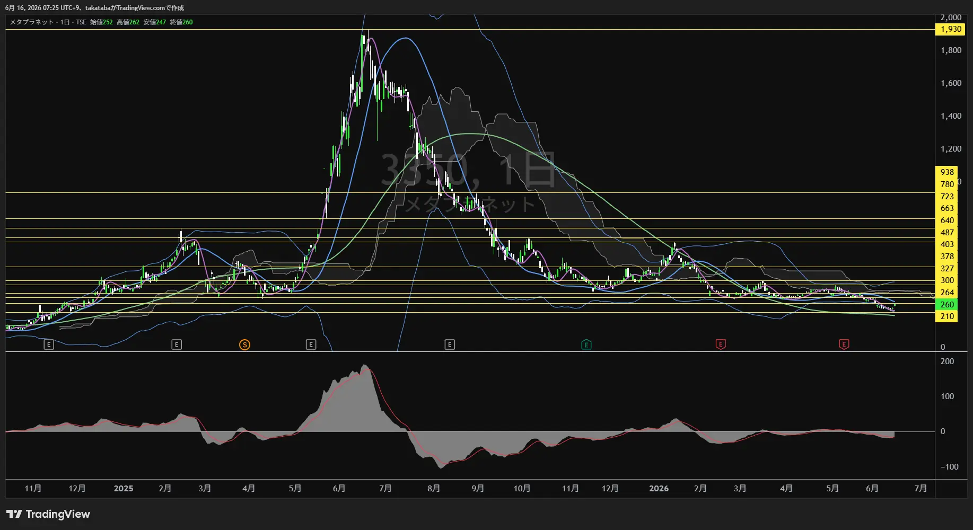Click 1,400 on the price axis
Image resolution: width=973 pixels, height=530 pixels.
click(x=951, y=116)
